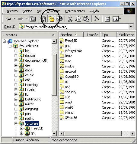The height and width of the screenshot is (144, 137).
Task: Select the network folder icon in the list
Action: tap(62, 71)
